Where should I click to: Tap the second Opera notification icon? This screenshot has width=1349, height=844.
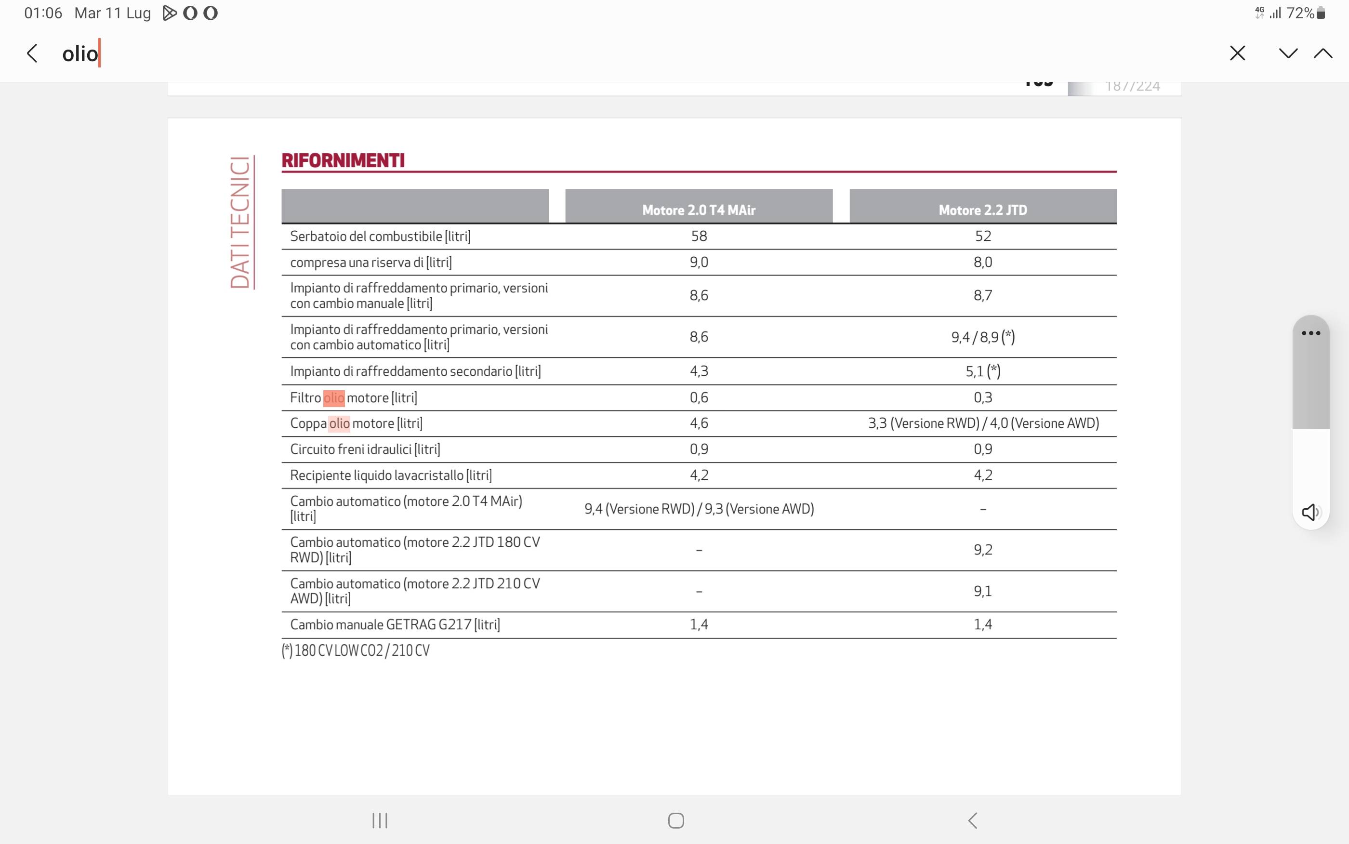click(x=210, y=13)
